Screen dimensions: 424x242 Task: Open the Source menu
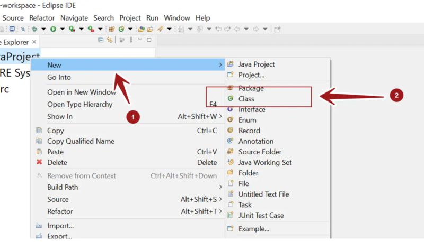13,18
